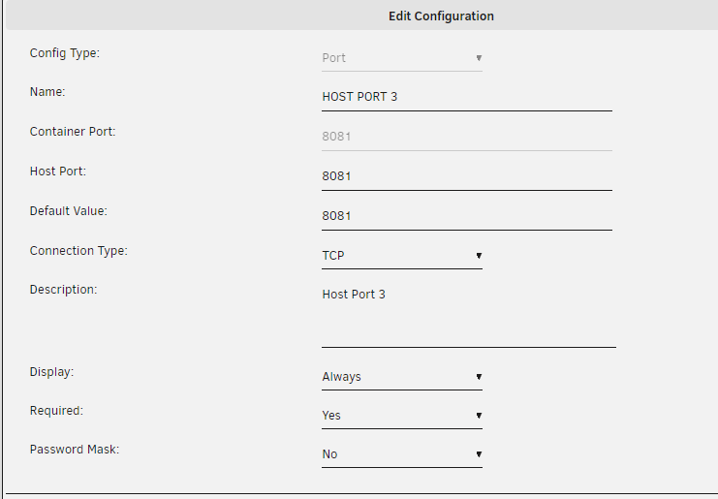Click the greyed-out Container Port field
Screen dimensions: 718x499
point(467,137)
